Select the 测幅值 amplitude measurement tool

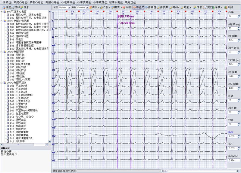[150, 7]
